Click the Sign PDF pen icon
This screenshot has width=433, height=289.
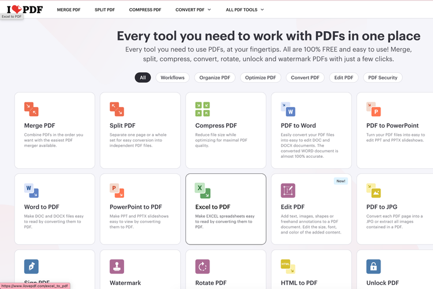coord(31,266)
